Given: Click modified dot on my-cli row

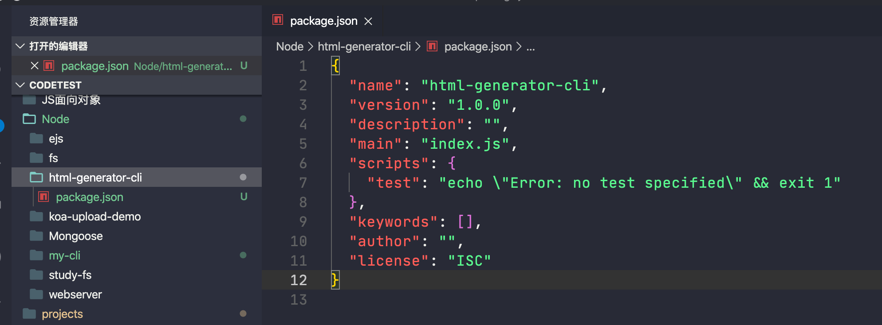Looking at the screenshot, I should [x=243, y=255].
